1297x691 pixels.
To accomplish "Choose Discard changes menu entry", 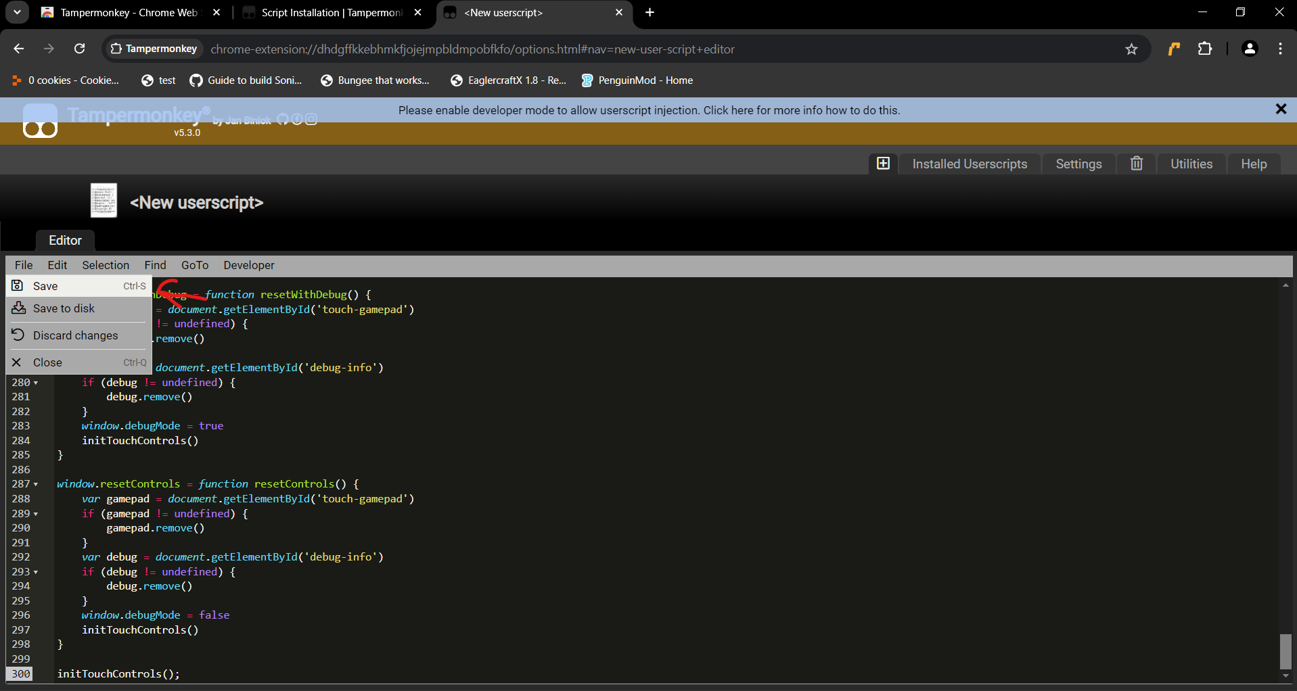I will [79, 335].
